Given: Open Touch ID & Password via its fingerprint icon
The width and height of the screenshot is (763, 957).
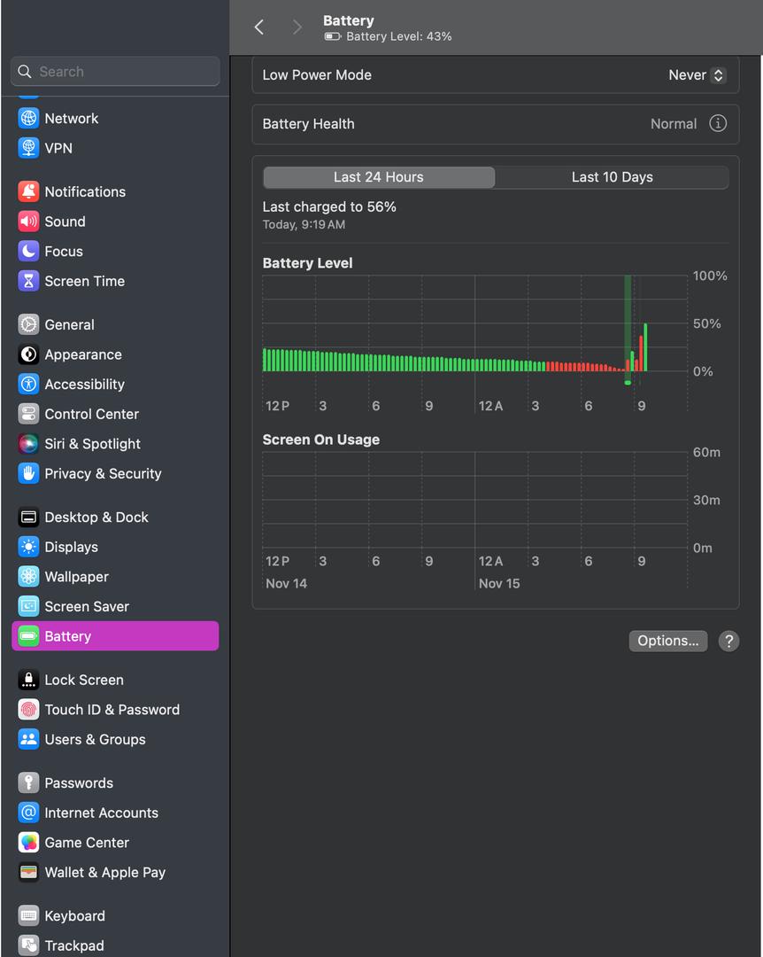Looking at the screenshot, I should pyautogui.click(x=28, y=710).
